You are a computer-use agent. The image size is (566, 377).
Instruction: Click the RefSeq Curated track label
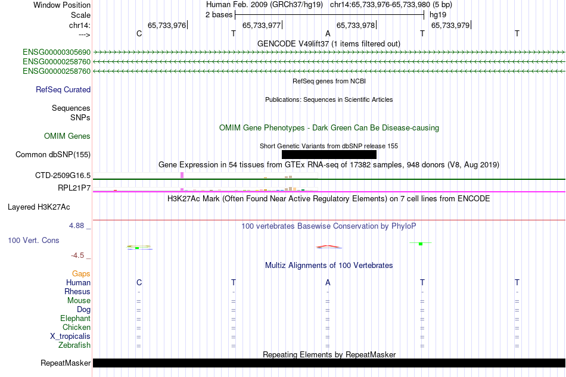click(x=63, y=89)
